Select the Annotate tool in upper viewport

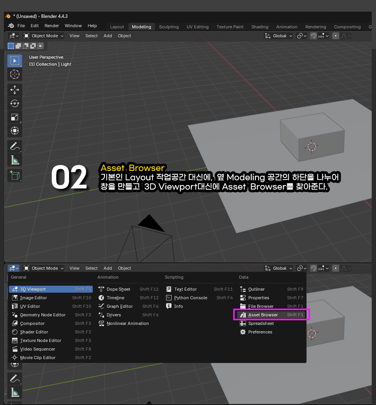[15, 147]
